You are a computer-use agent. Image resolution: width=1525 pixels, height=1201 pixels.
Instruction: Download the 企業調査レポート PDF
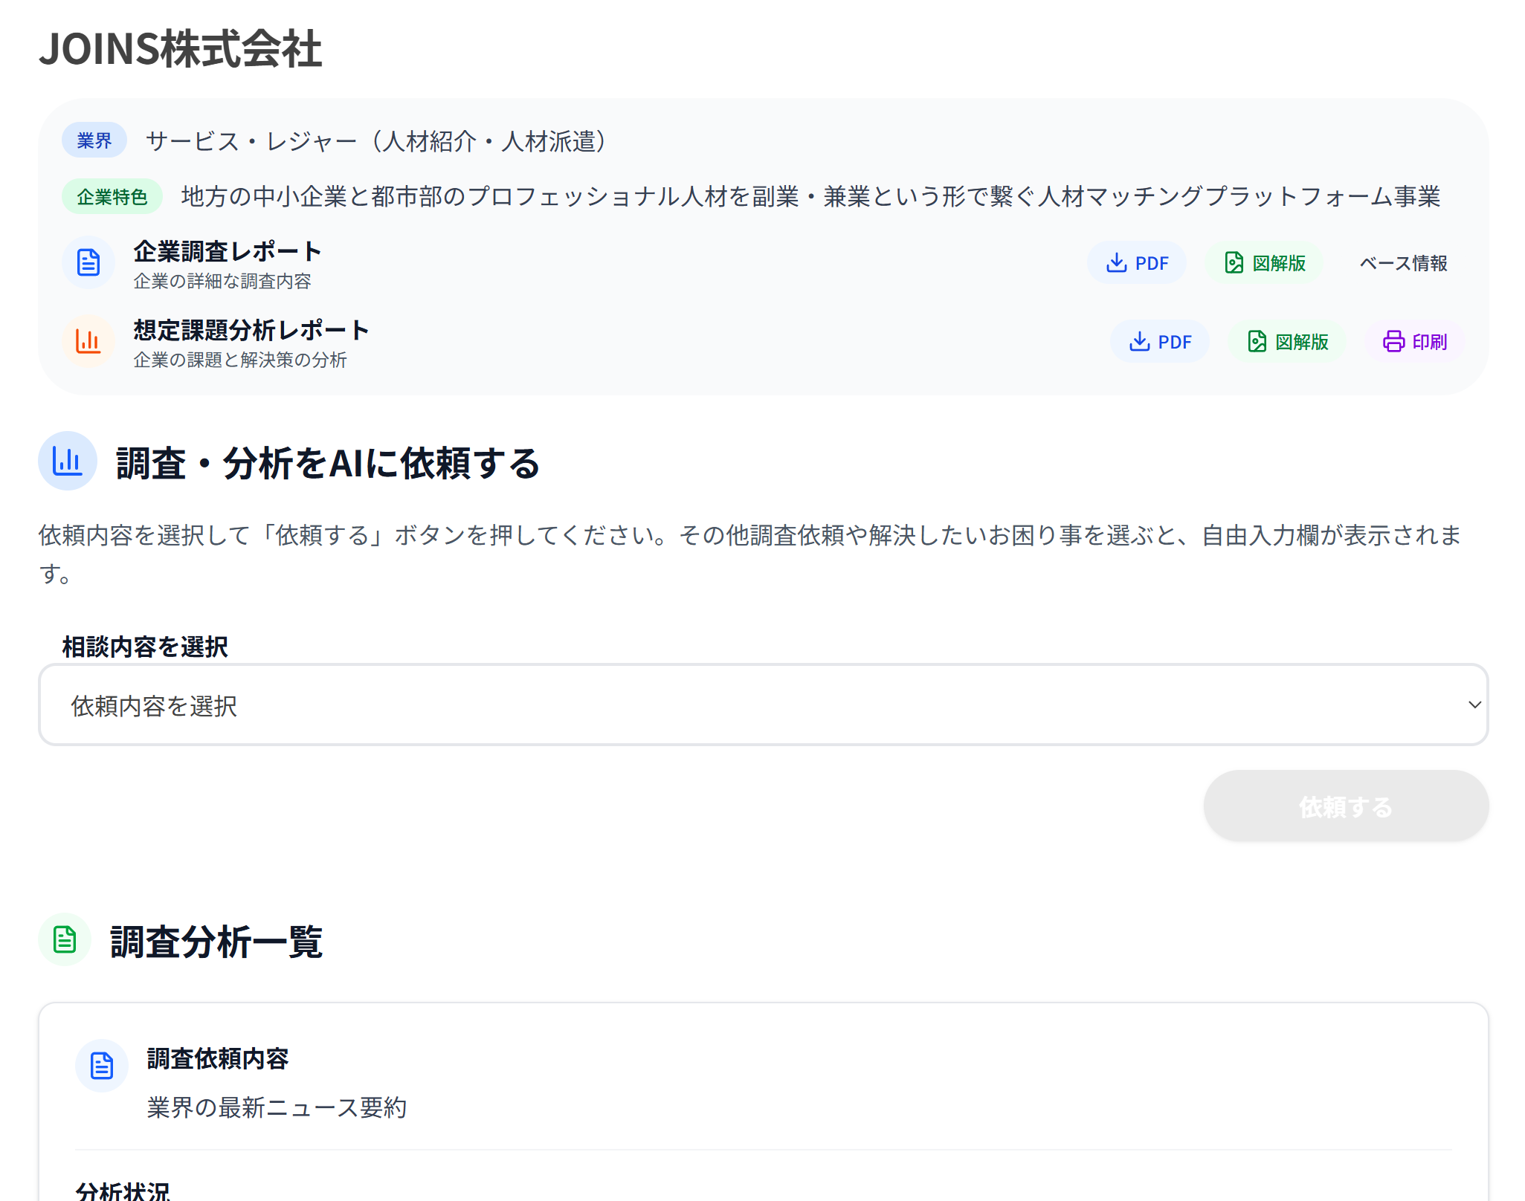point(1137,263)
